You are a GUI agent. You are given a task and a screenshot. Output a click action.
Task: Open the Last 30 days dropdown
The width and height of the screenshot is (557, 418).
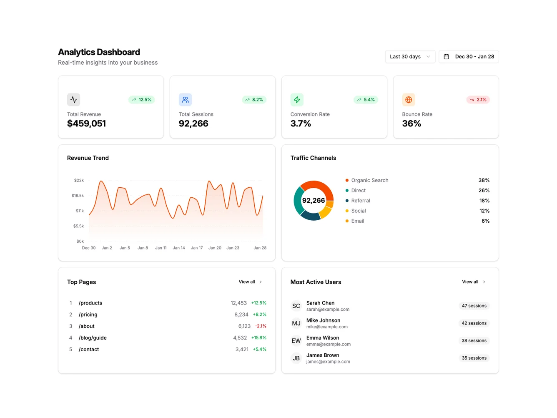(x=410, y=56)
